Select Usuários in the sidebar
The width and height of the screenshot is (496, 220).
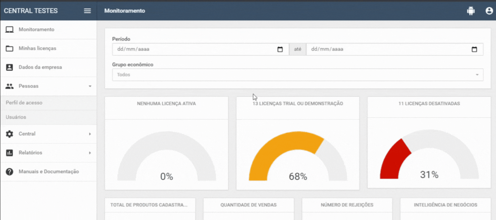pyautogui.click(x=16, y=117)
